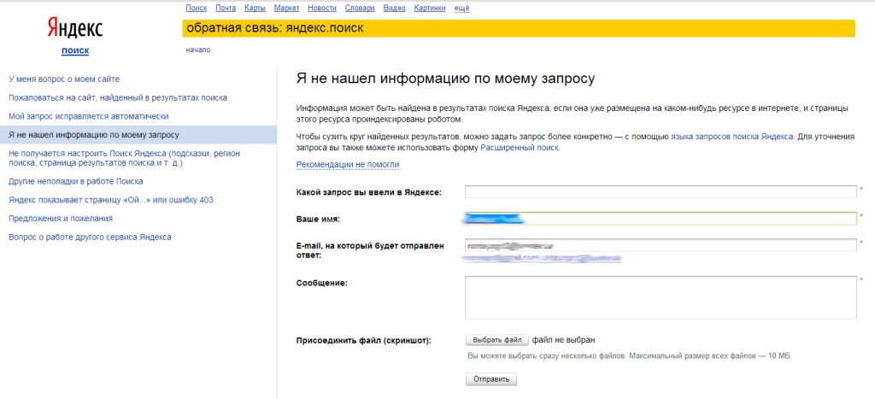The height and width of the screenshot is (399, 875).
Task: Open the 'Расширенный поиск' link
Action: 520,148
